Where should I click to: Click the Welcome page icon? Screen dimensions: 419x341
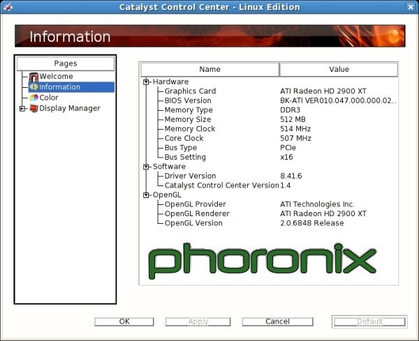point(34,77)
